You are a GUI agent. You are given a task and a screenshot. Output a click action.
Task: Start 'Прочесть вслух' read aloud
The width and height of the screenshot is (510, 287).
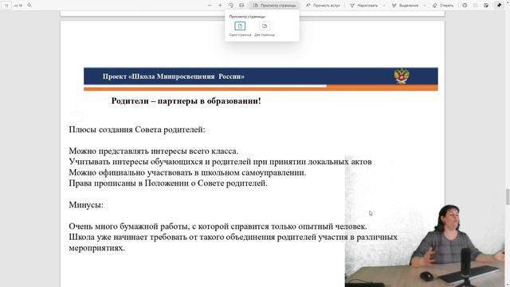[x=323, y=6]
